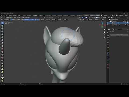Image resolution: width=129 pixels, height=97 pixels.
Task: Open the Render menu
Action: [x=10, y=15]
